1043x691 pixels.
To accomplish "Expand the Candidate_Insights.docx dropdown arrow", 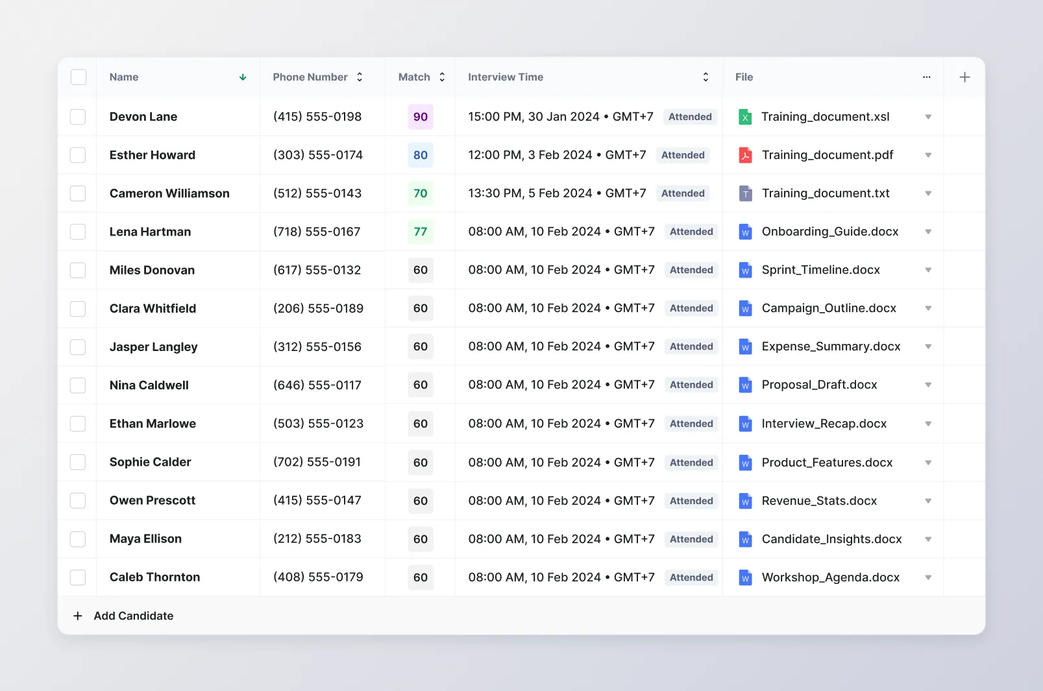I will [x=928, y=540].
